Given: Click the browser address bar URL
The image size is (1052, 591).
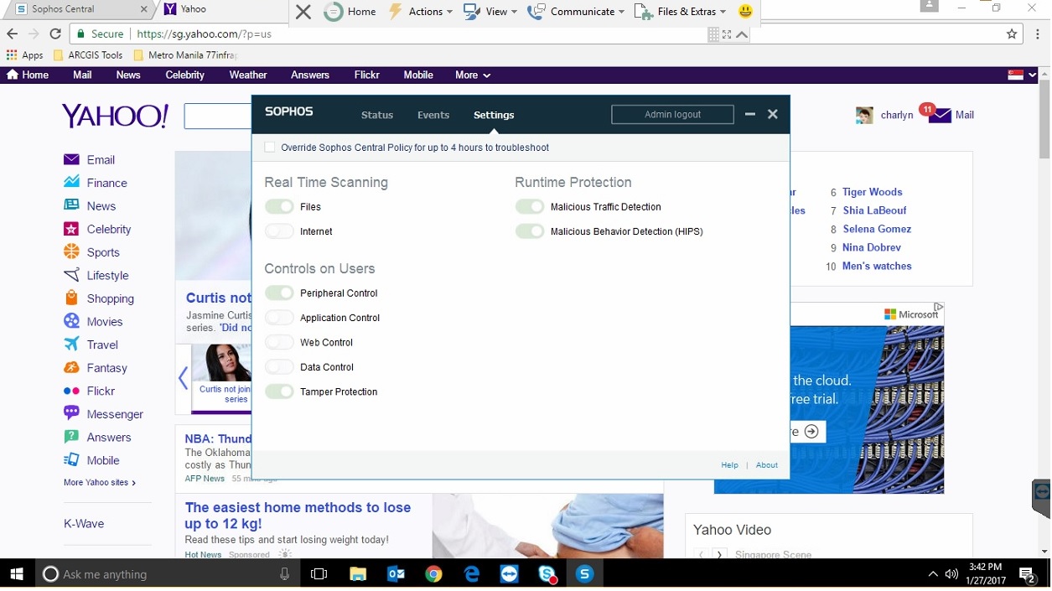Looking at the screenshot, I should click(x=204, y=34).
